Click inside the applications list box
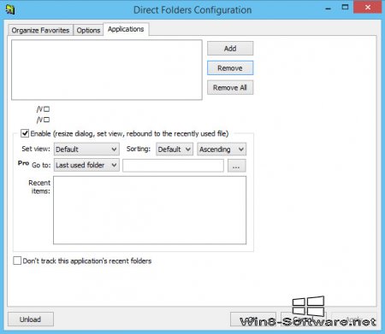 107,70
